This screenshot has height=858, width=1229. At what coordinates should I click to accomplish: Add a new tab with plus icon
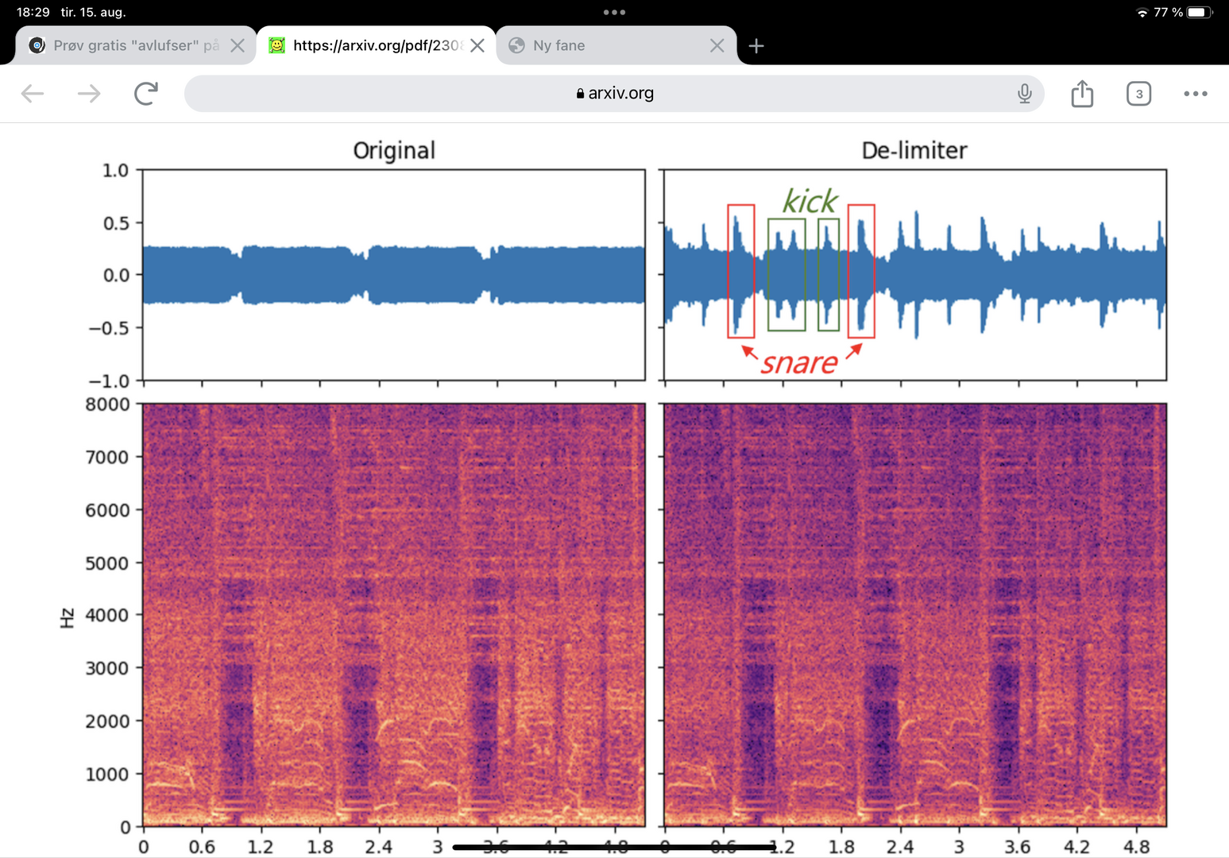click(756, 46)
